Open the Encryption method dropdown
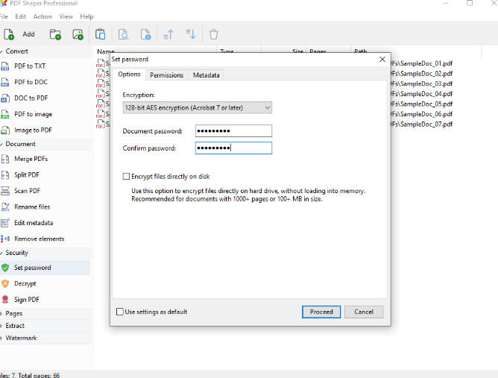The height and width of the screenshot is (378, 498). coord(197,107)
